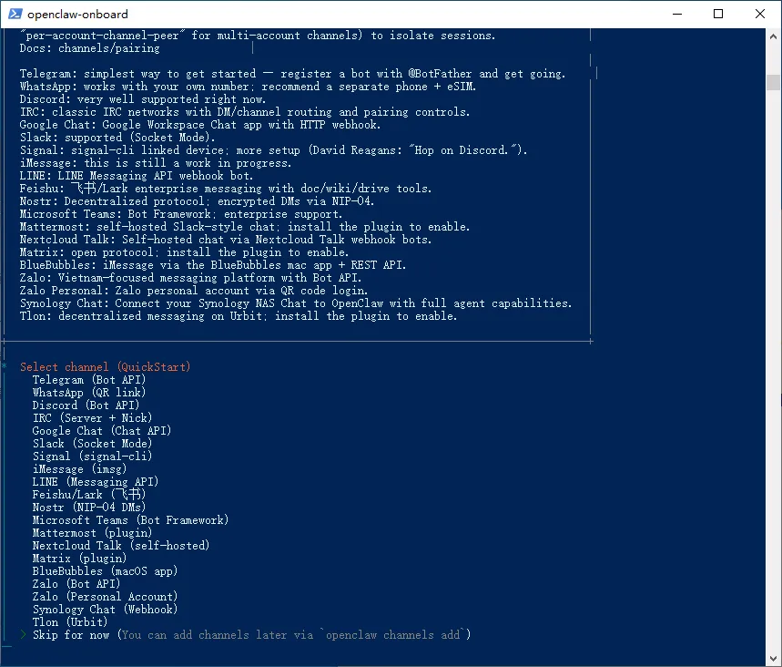
Task: Click the IRC: classic IRC networks line
Action: click(x=245, y=112)
